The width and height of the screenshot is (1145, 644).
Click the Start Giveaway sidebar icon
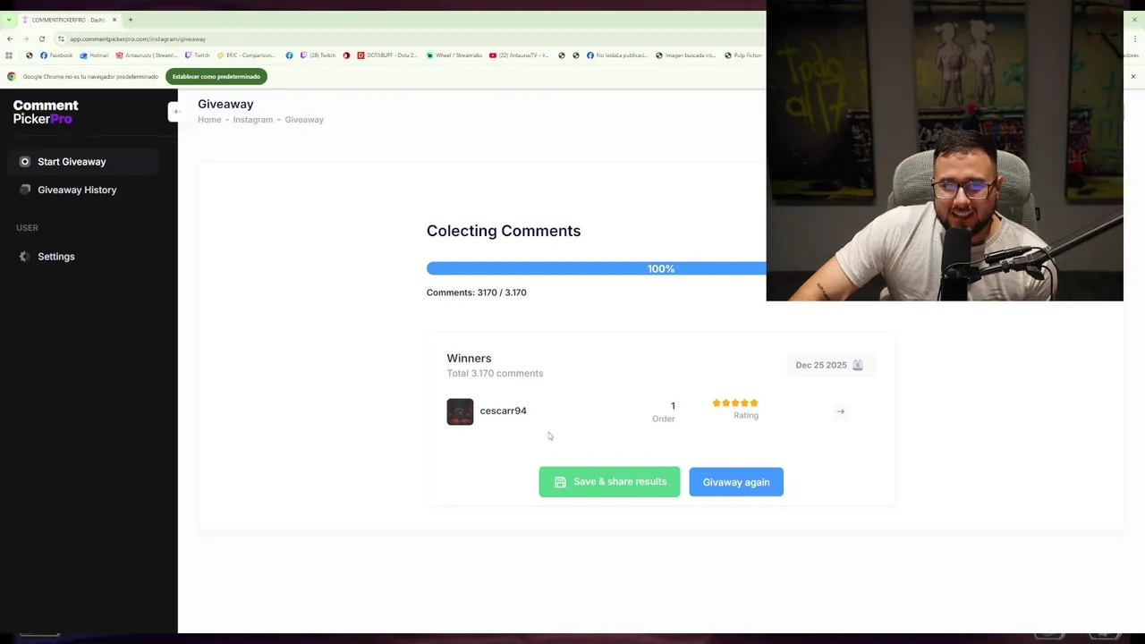point(25,162)
